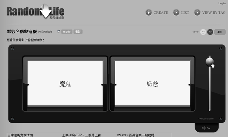Screen dimensions: 228x137
Task: Click the tag icon beside movie
Action: [x=58, y=31]
